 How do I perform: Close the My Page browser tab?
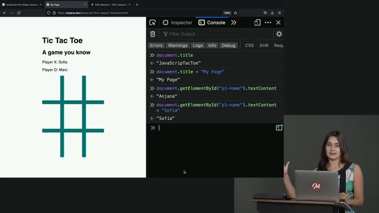85,5
